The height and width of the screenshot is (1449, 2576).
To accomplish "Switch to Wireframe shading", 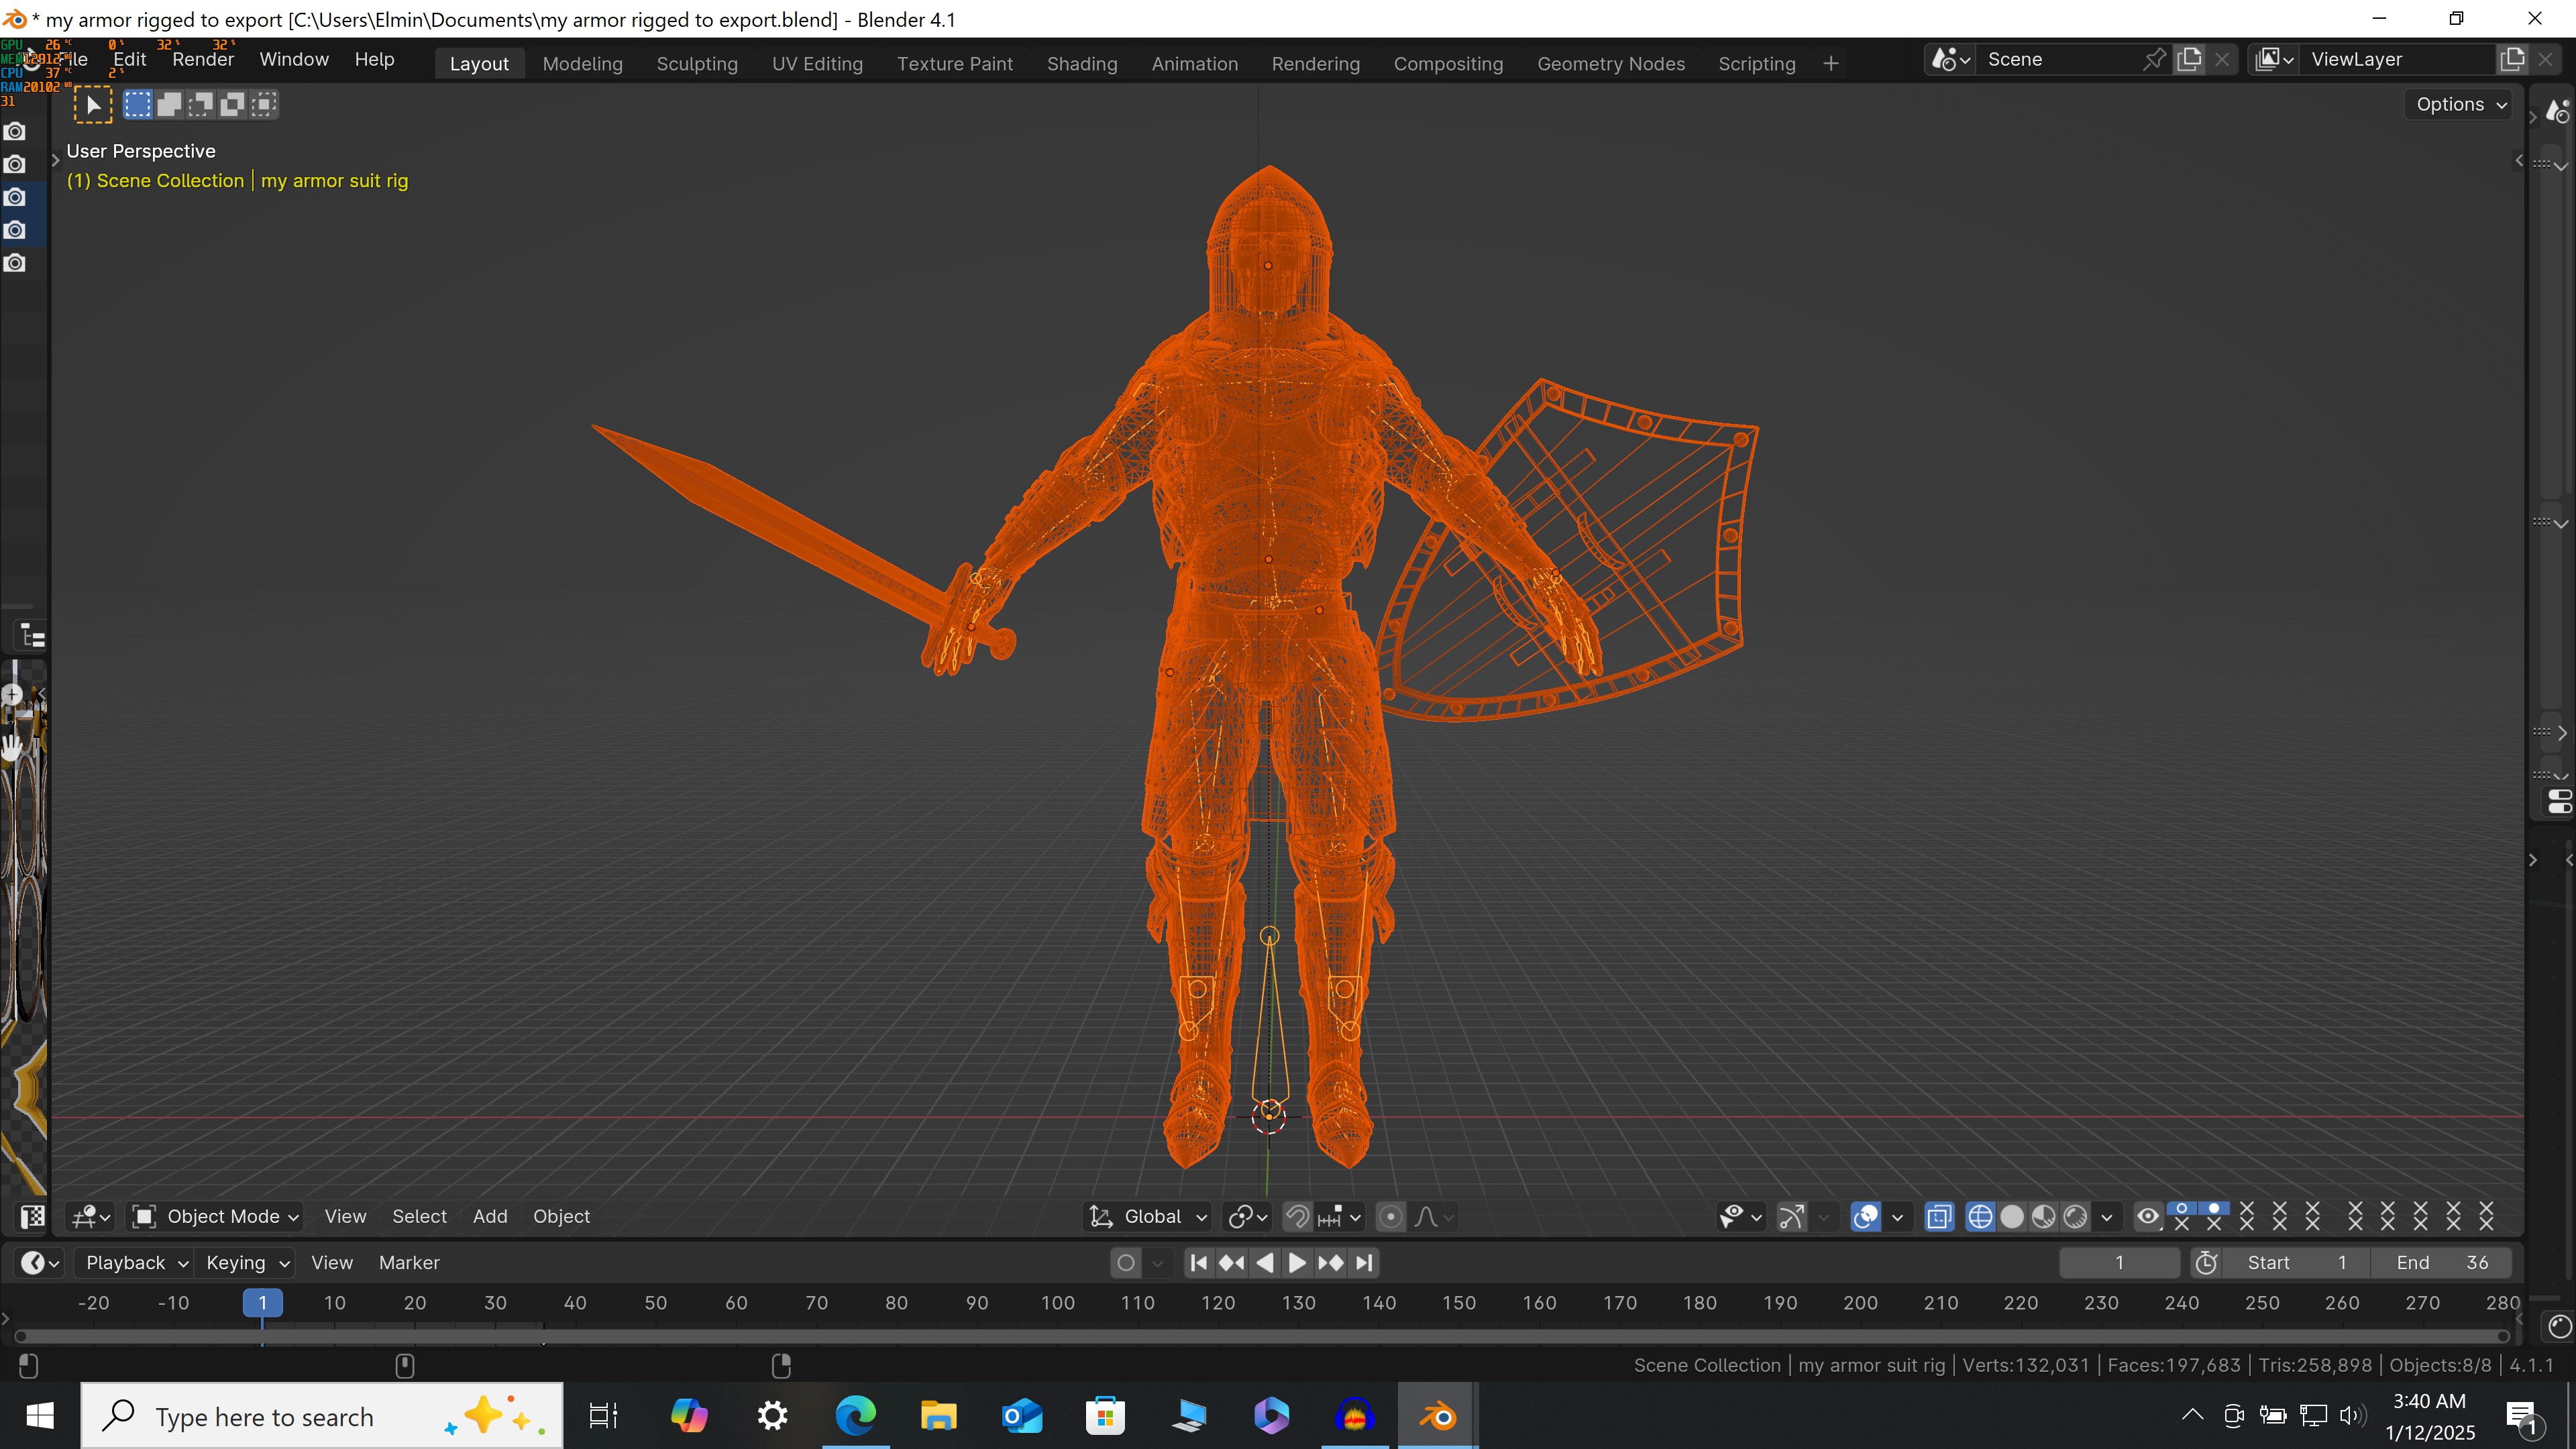I will [1980, 1216].
